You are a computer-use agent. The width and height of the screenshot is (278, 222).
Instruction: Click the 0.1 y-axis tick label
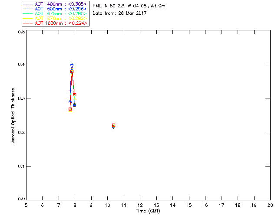pyautogui.click(x=21, y=166)
